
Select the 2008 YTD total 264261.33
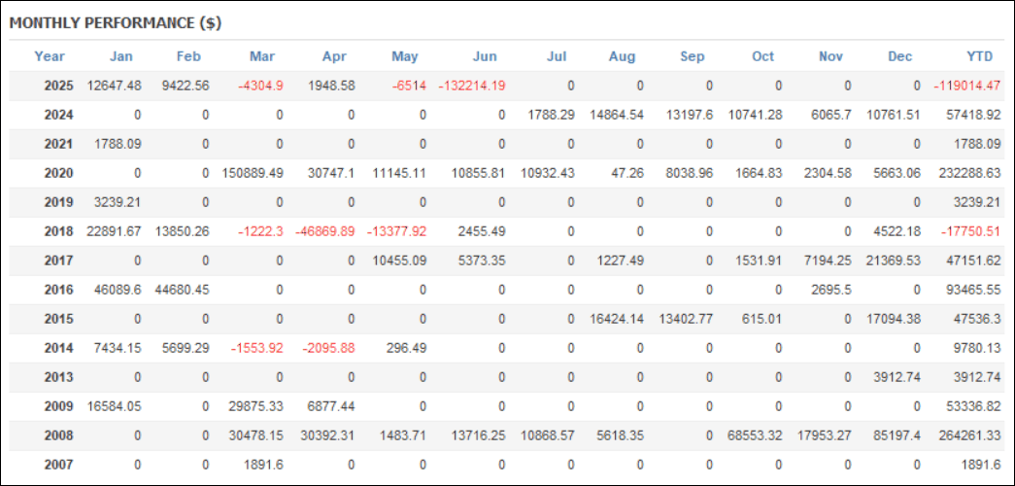(970, 435)
